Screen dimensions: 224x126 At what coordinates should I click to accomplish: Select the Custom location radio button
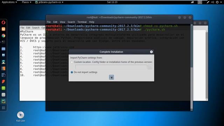tap(72, 62)
